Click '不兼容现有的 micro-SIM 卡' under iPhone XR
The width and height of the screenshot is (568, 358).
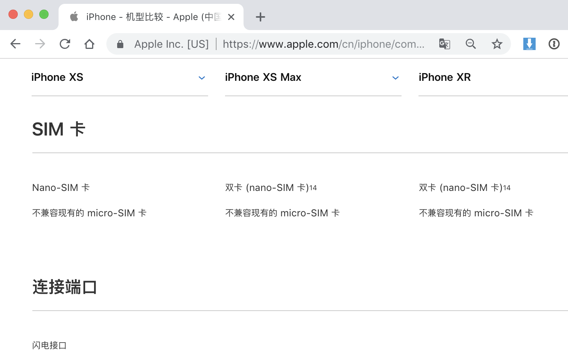pos(476,213)
